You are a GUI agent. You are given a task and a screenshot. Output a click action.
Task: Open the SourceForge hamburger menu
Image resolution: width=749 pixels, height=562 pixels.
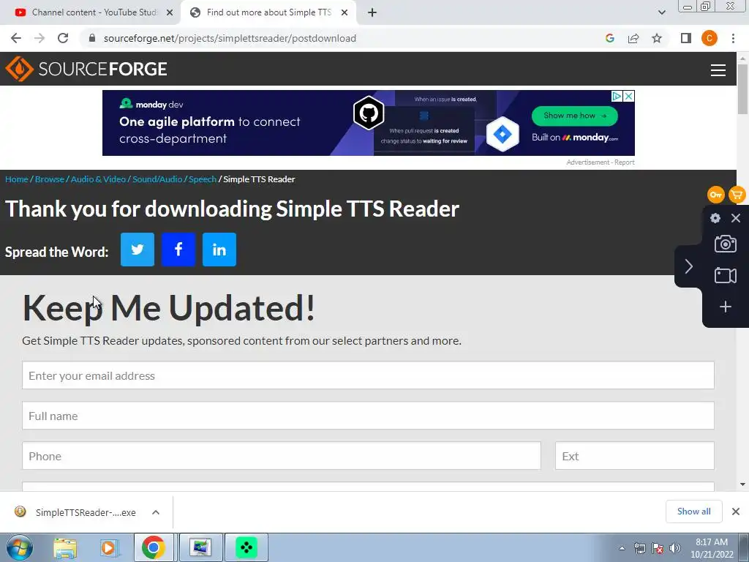(x=718, y=70)
